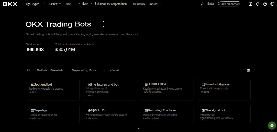Viewport: 277px width, 132px height.
Task: Click the 965 998 total traders value
Action: (35, 50)
